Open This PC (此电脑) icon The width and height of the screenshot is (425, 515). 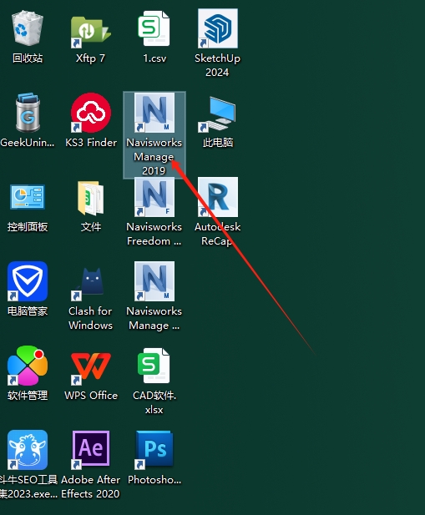click(x=218, y=114)
